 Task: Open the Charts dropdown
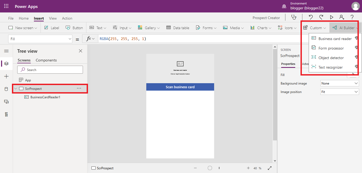(x=261, y=28)
